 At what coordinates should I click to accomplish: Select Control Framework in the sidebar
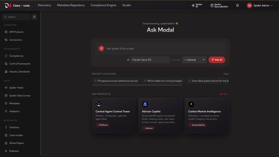pyautogui.click(x=20, y=64)
